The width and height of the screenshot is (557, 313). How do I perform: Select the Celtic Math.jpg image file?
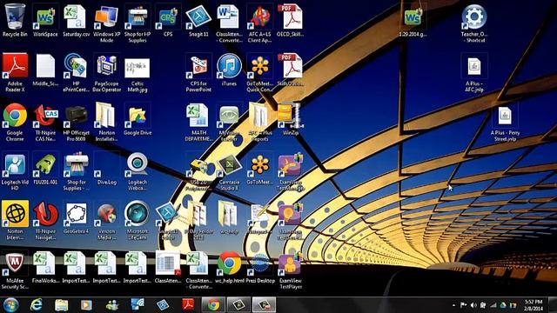pyautogui.click(x=138, y=73)
